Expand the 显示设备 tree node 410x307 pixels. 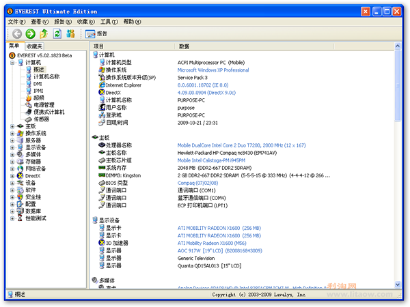pos(12,147)
